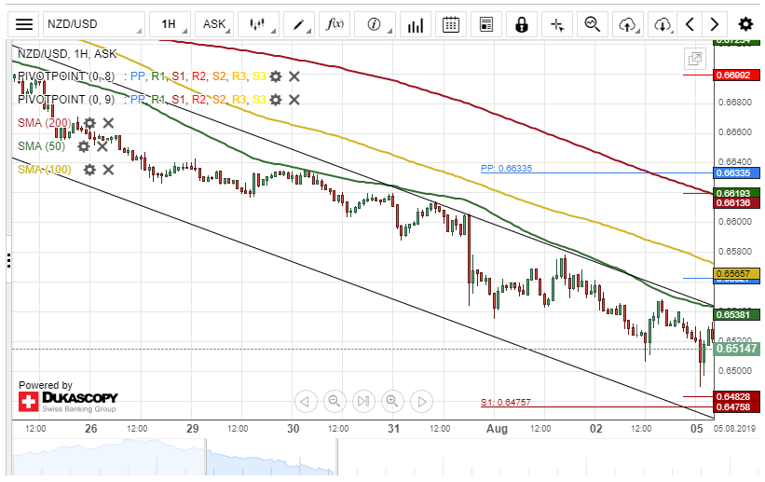This screenshot has height=482, width=765.
Task: Open settings for SMA (200)
Action: click(x=89, y=122)
